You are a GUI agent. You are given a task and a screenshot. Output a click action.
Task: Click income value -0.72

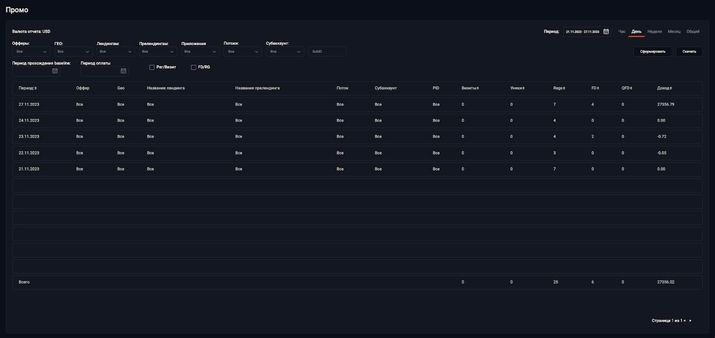661,137
